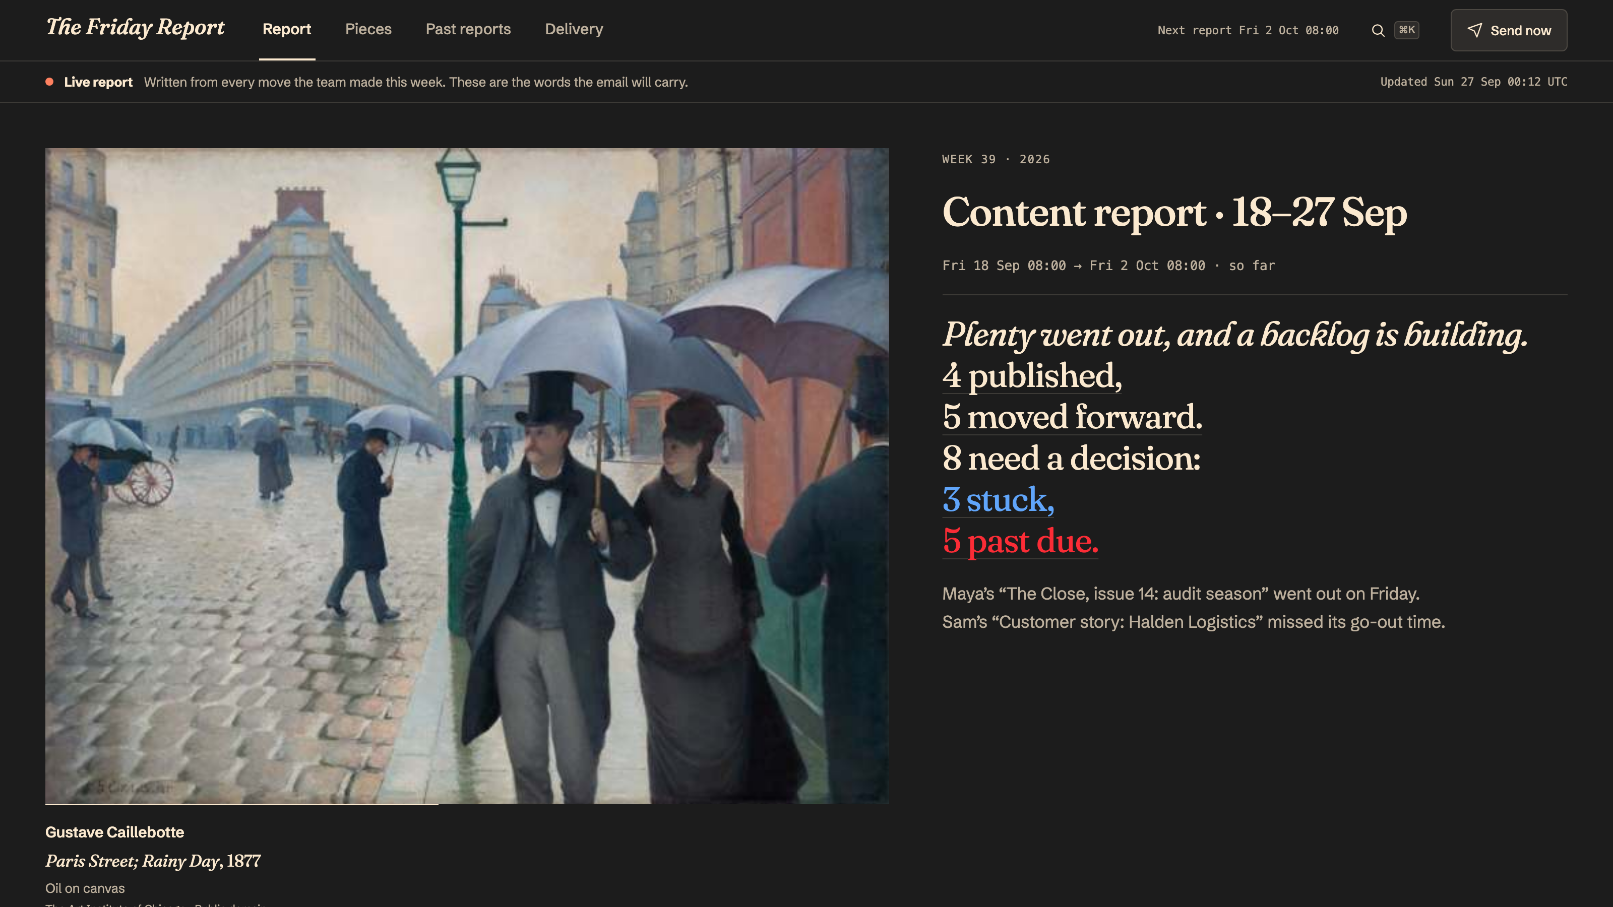
Task: Go to the Past reports tab
Action: click(468, 29)
